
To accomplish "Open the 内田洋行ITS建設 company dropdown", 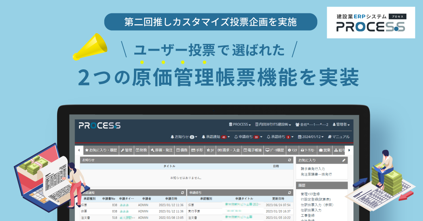I will 273,125.
